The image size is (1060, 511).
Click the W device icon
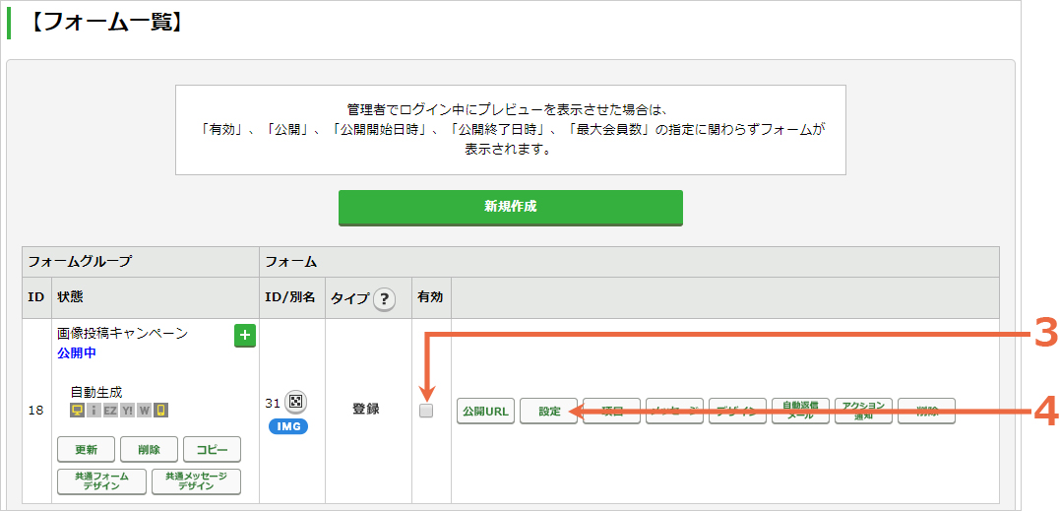click(144, 410)
